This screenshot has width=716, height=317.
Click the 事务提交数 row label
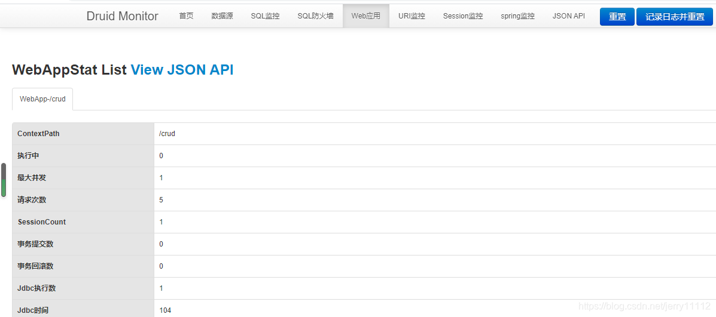(36, 244)
